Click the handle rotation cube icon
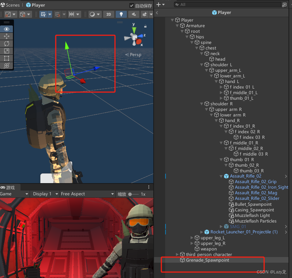 tap(23, 14)
